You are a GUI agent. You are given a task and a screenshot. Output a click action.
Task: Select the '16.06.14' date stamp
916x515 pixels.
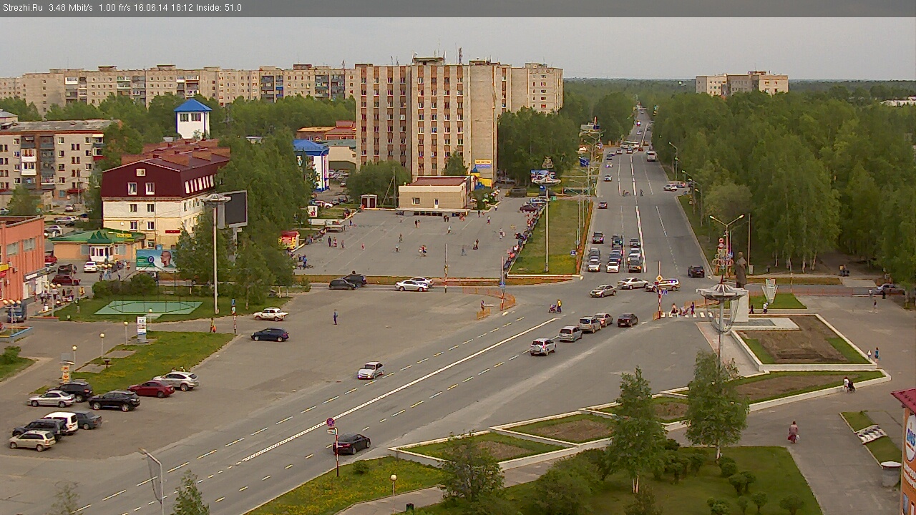pos(150,8)
